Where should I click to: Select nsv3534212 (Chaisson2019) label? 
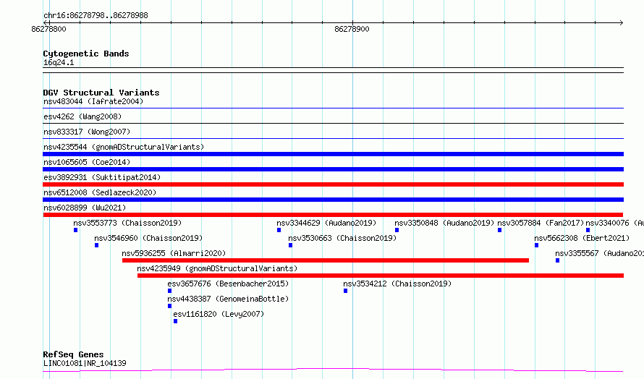(397, 284)
